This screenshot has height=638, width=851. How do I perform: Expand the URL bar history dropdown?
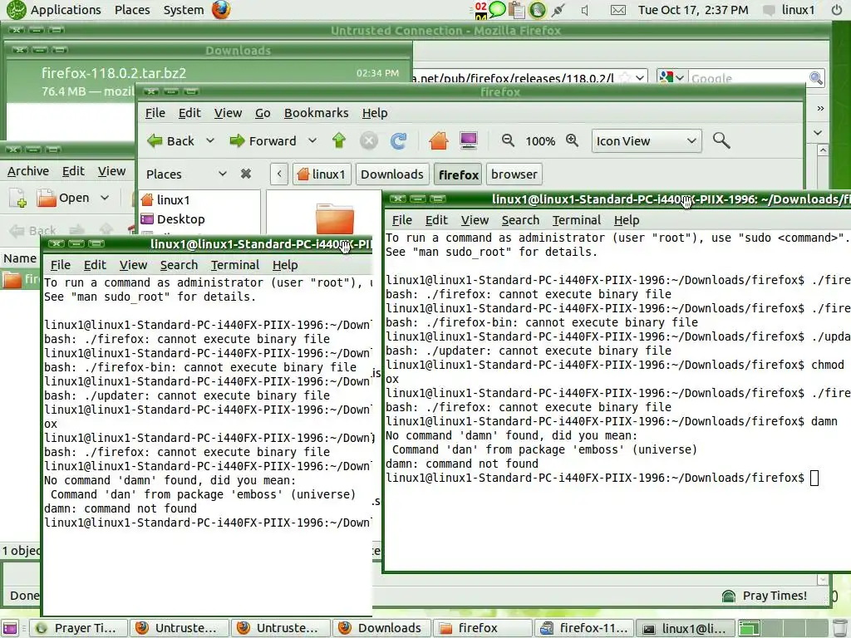(640, 78)
